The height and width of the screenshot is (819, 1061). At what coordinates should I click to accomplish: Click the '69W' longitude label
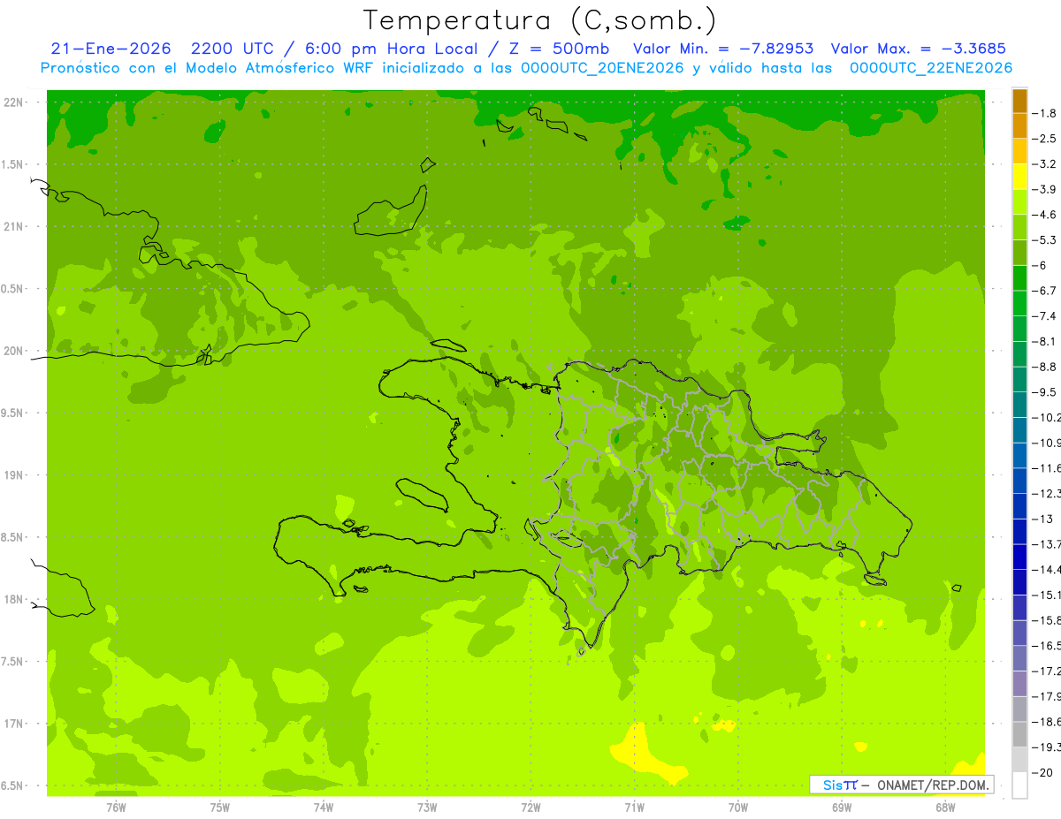pyautogui.click(x=842, y=807)
